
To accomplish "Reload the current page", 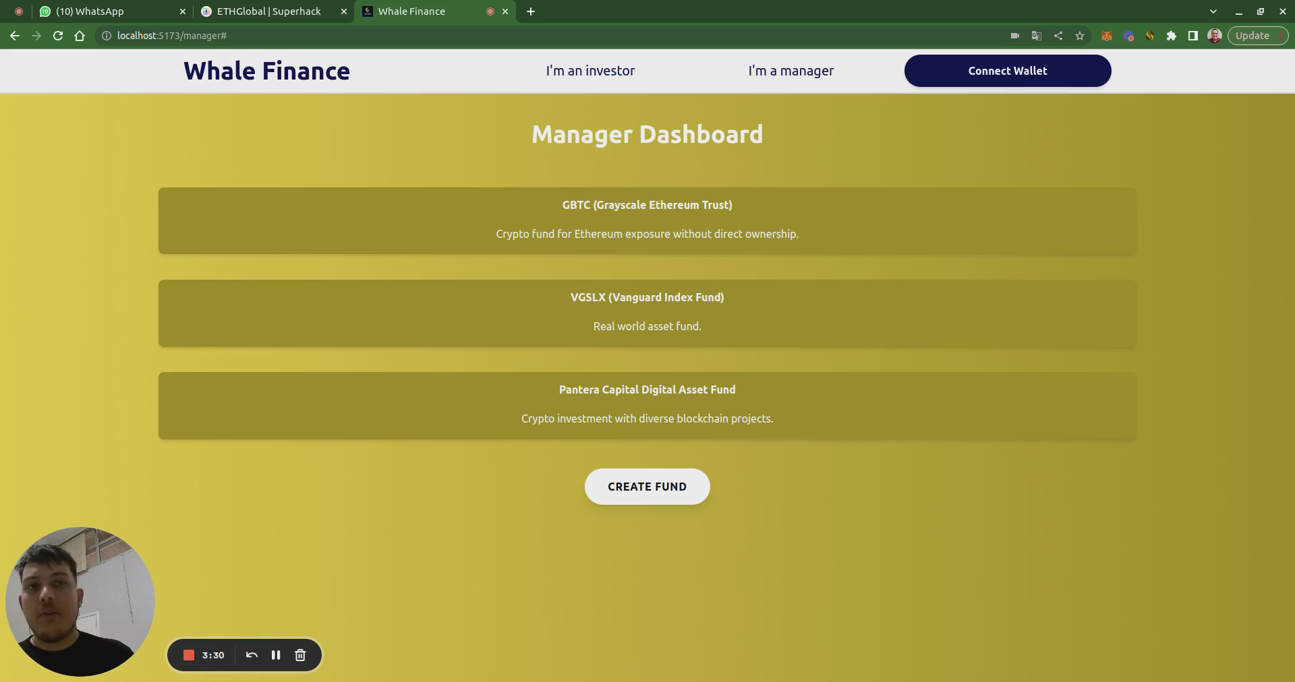I will (x=58, y=36).
